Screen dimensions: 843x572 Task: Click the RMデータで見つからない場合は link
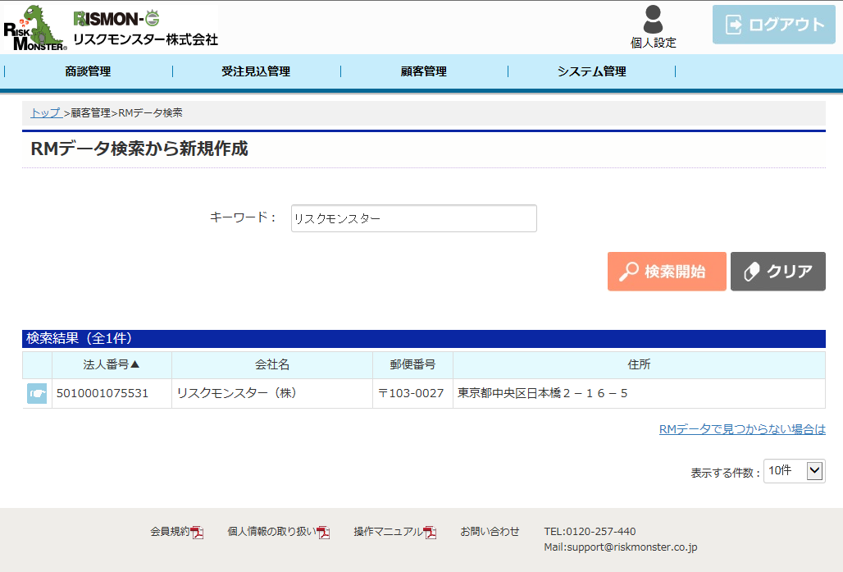740,428
